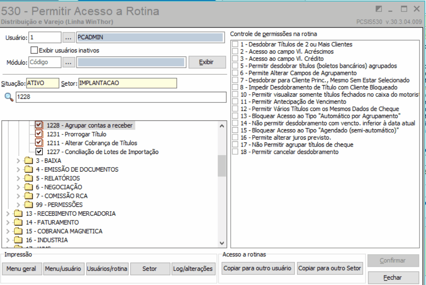The height and width of the screenshot is (285, 426).
Task: Check permission 16 - Permite alterar juros previsto
Action: pos(235,137)
